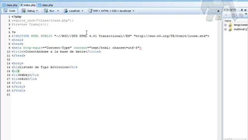Close the FTP/SFTP panel
Screen dimensions: 248x140
click(x=245, y=10)
